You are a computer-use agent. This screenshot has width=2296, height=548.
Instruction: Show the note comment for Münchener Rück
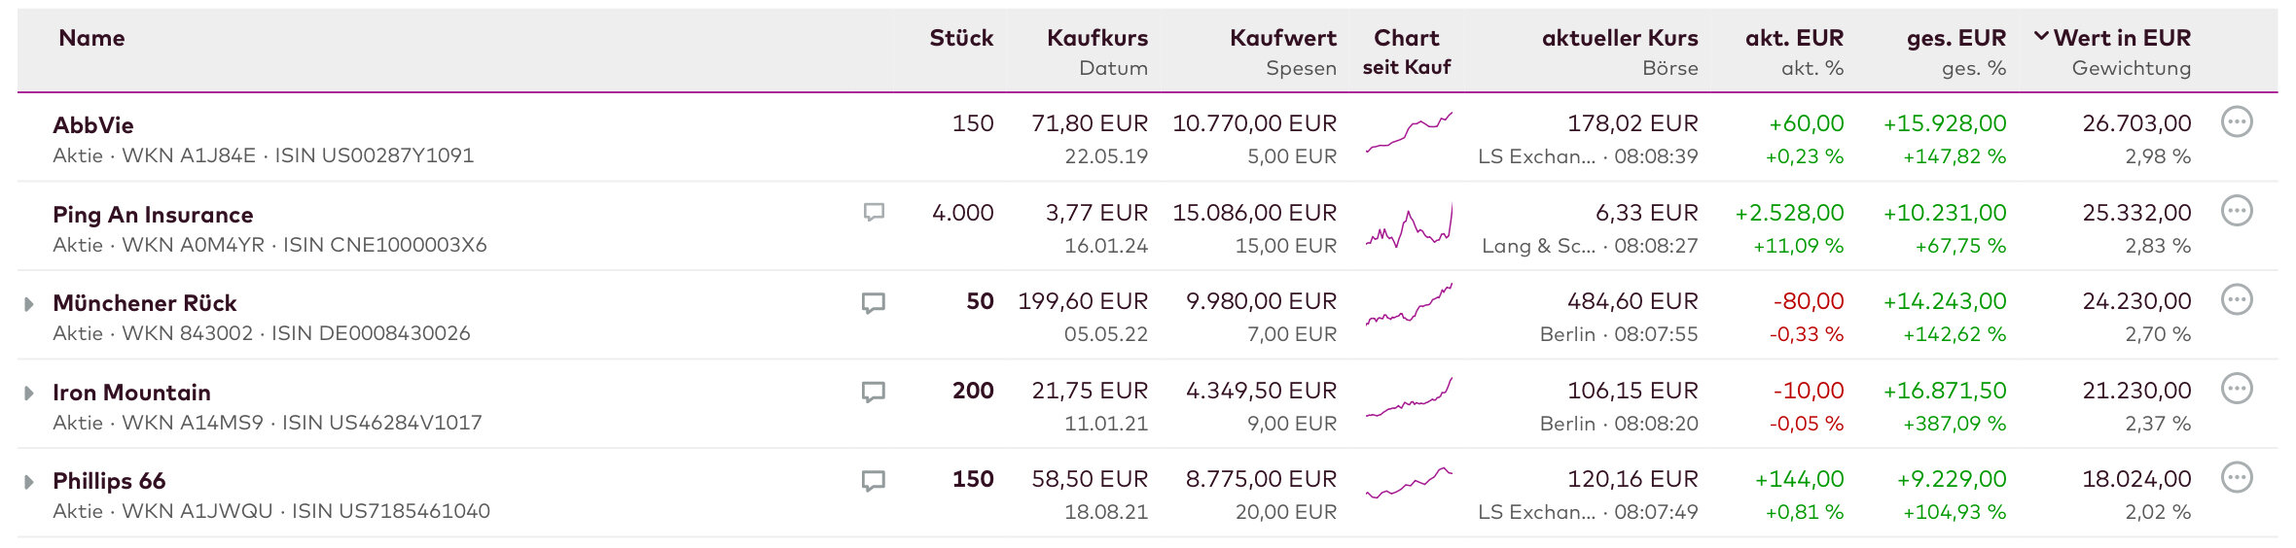tap(874, 303)
